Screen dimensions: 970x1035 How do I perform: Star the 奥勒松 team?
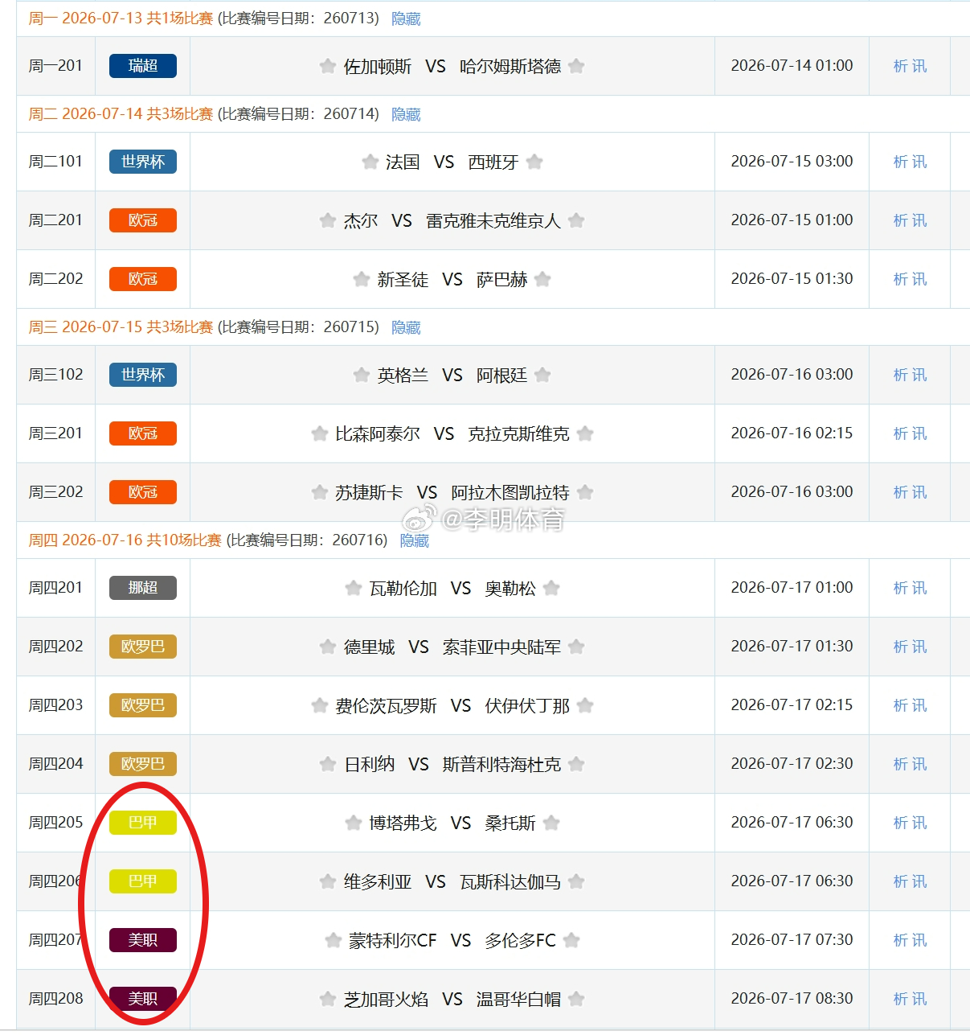click(x=551, y=588)
